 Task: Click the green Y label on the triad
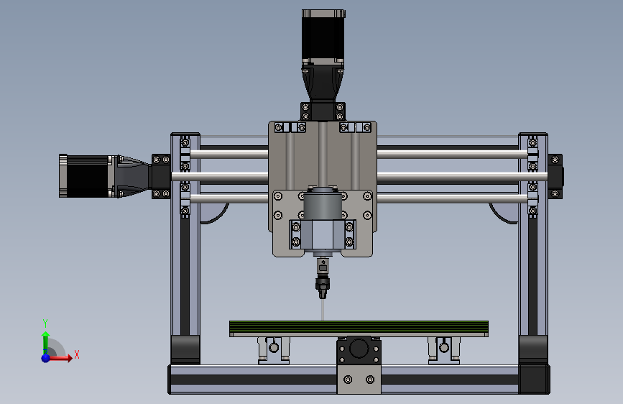(x=45, y=323)
